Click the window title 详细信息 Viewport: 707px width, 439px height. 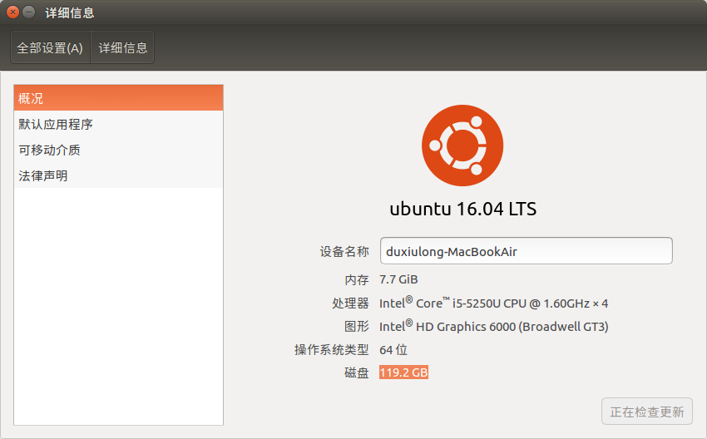69,12
